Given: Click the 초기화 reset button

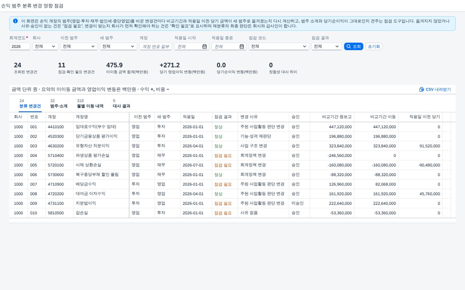Looking at the screenshot, I should click(374, 46).
